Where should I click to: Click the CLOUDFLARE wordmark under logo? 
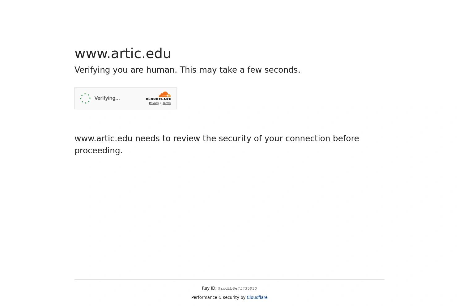tap(158, 99)
